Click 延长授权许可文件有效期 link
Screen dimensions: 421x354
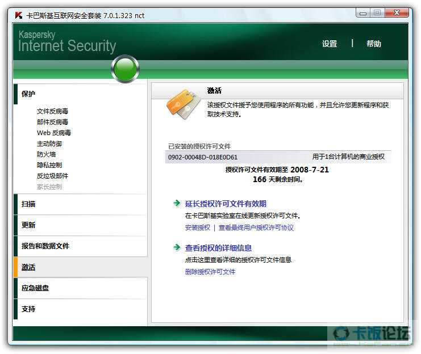pos(226,204)
